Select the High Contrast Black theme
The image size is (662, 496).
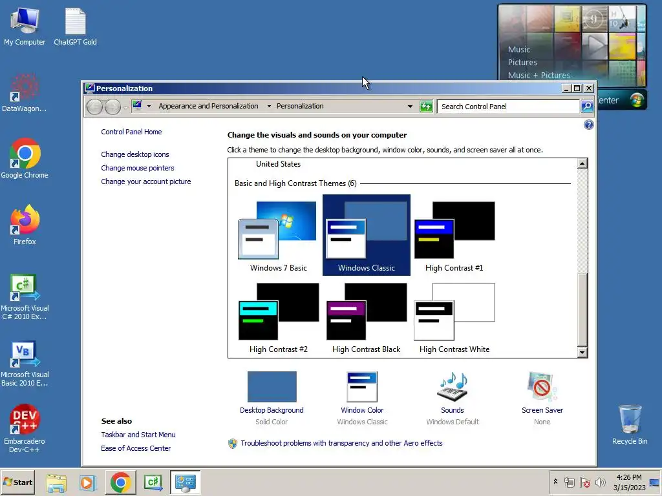[366, 316]
